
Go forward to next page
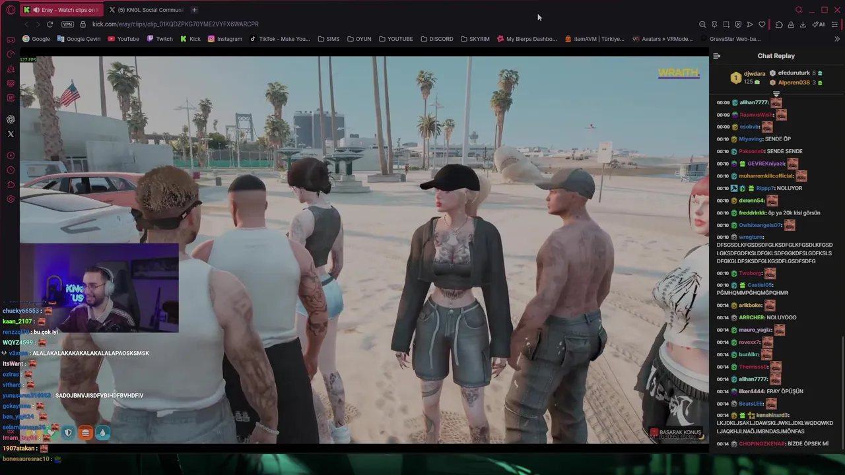click(x=38, y=24)
